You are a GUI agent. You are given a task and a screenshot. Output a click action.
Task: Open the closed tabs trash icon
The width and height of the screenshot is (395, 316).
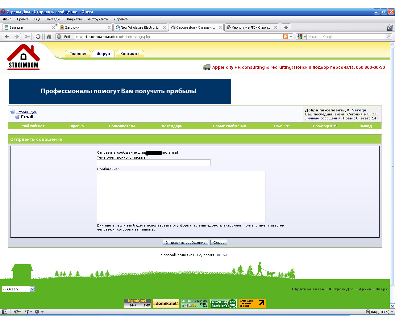(390, 27)
